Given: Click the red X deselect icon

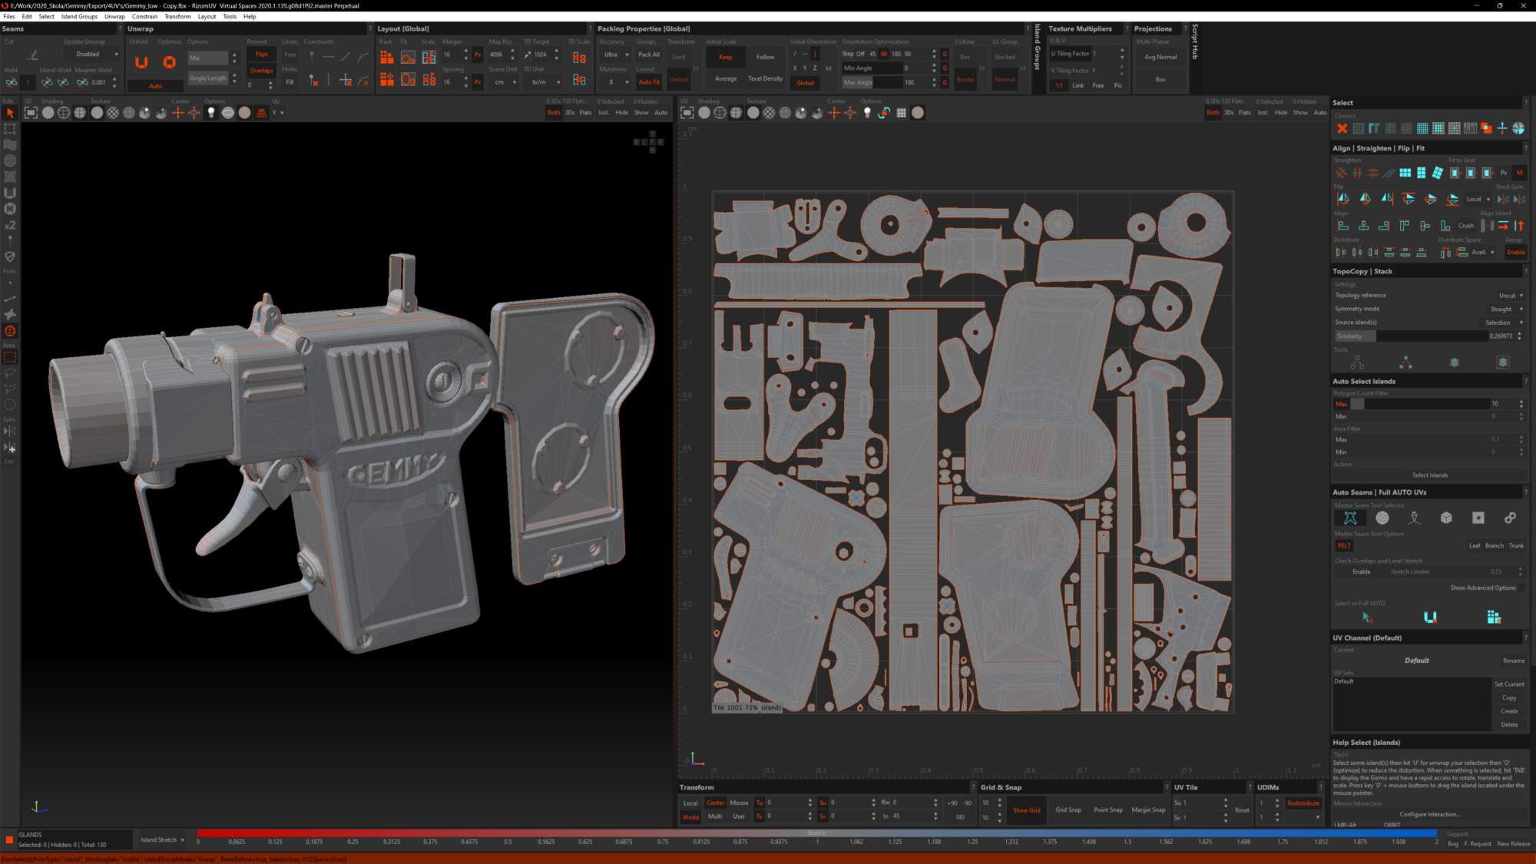Looking at the screenshot, I should [1342, 128].
